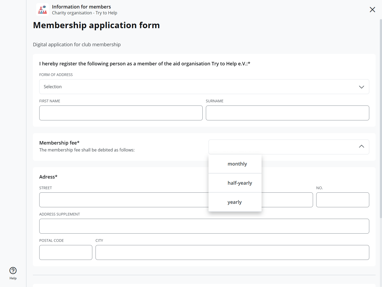The height and width of the screenshot is (287, 382).
Task: Click the Address Supplement field
Action: click(204, 226)
